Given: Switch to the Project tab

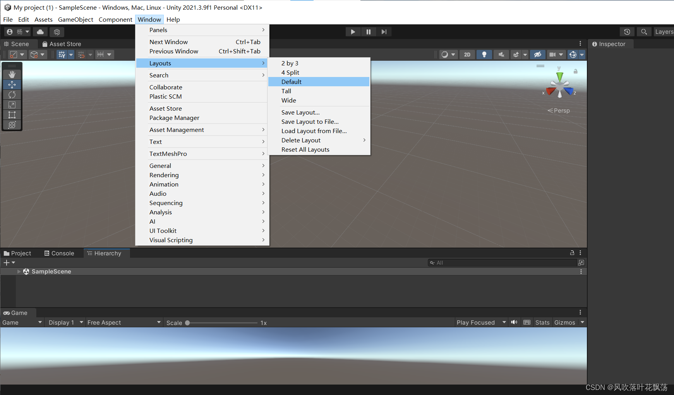Looking at the screenshot, I should 17,253.
